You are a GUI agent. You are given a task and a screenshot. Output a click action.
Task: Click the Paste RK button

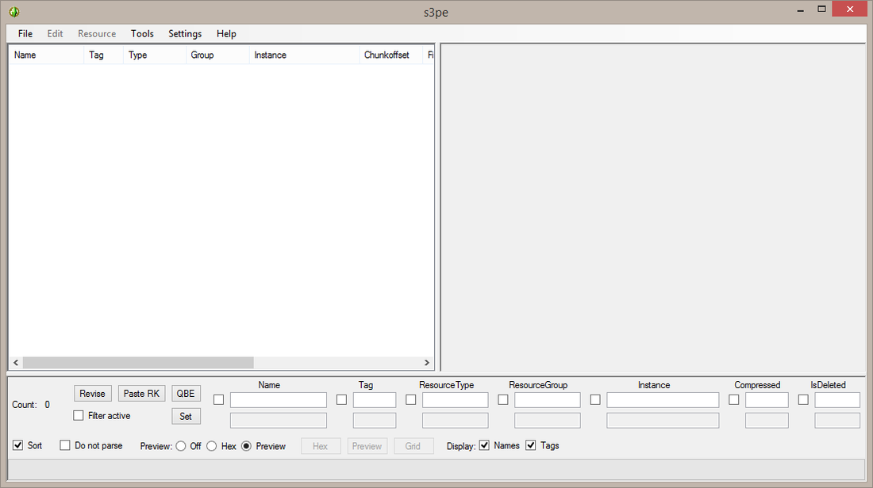tap(141, 393)
